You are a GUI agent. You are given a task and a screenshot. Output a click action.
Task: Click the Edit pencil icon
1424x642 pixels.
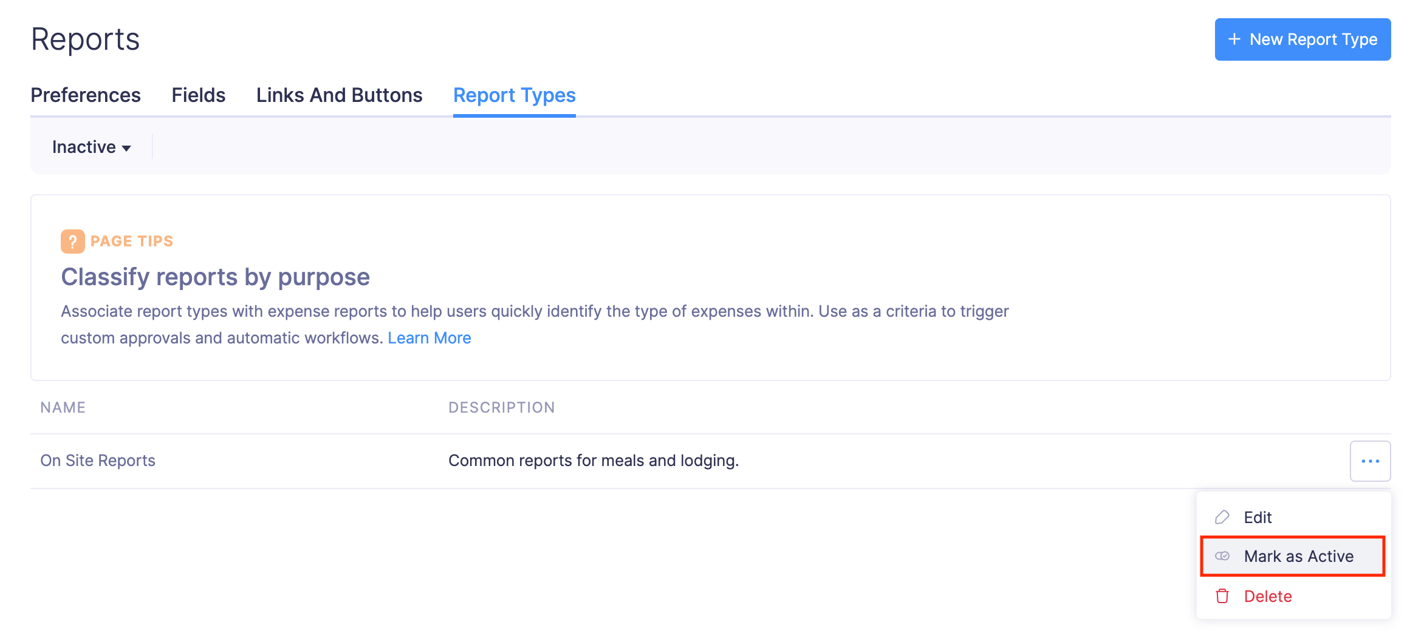click(x=1222, y=517)
